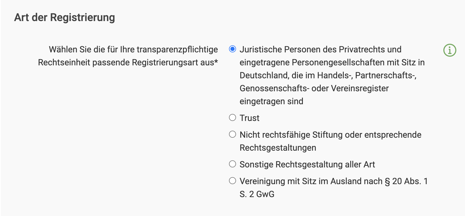
Task: Open the green info icon tooltip
Action: pos(450,50)
